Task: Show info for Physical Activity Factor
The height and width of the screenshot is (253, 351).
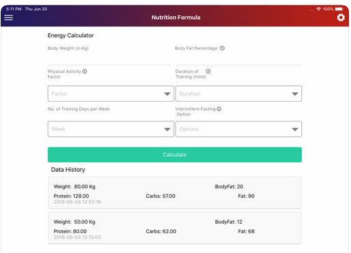Action: pos(85,72)
